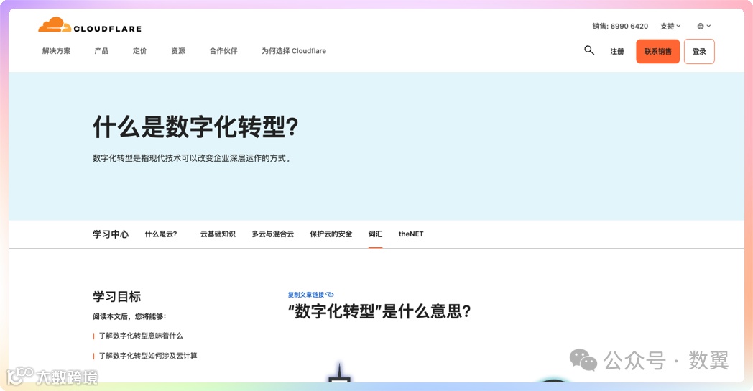
Task: Open the 解决方案 menu
Action: tap(56, 51)
